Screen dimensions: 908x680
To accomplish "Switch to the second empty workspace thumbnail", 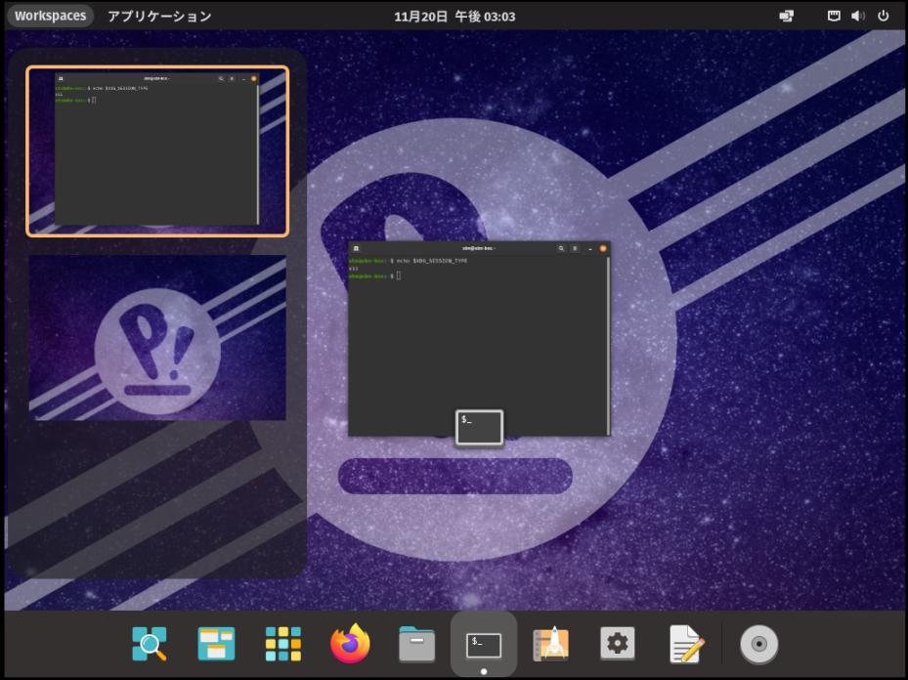I will point(157,337).
